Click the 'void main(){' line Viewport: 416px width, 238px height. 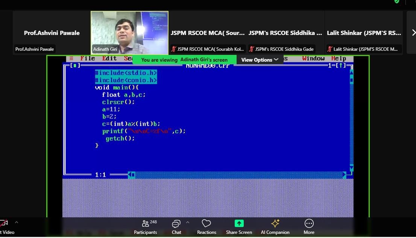[117, 87]
